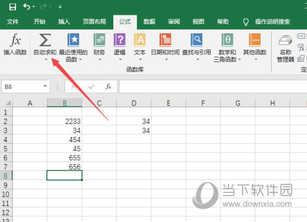Image resolution: width=307 pixels, height=222 pixels.
Task: Select cell B7 containing 656
Action: tap(64, 166)
